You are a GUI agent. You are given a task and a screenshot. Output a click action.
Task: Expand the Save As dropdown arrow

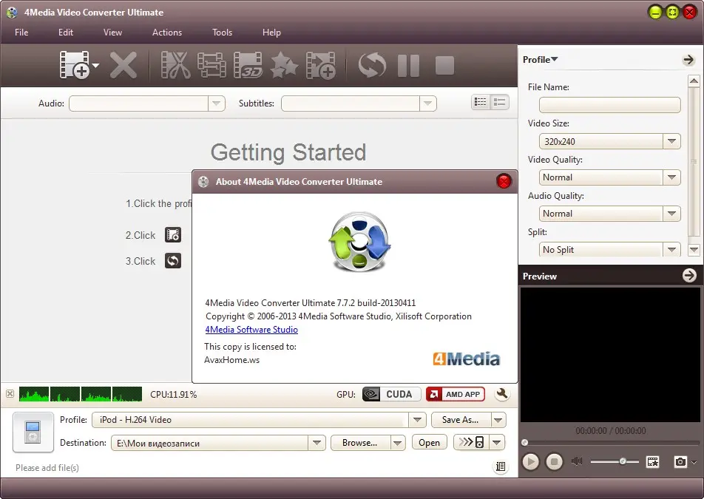[x=498, y=420]
